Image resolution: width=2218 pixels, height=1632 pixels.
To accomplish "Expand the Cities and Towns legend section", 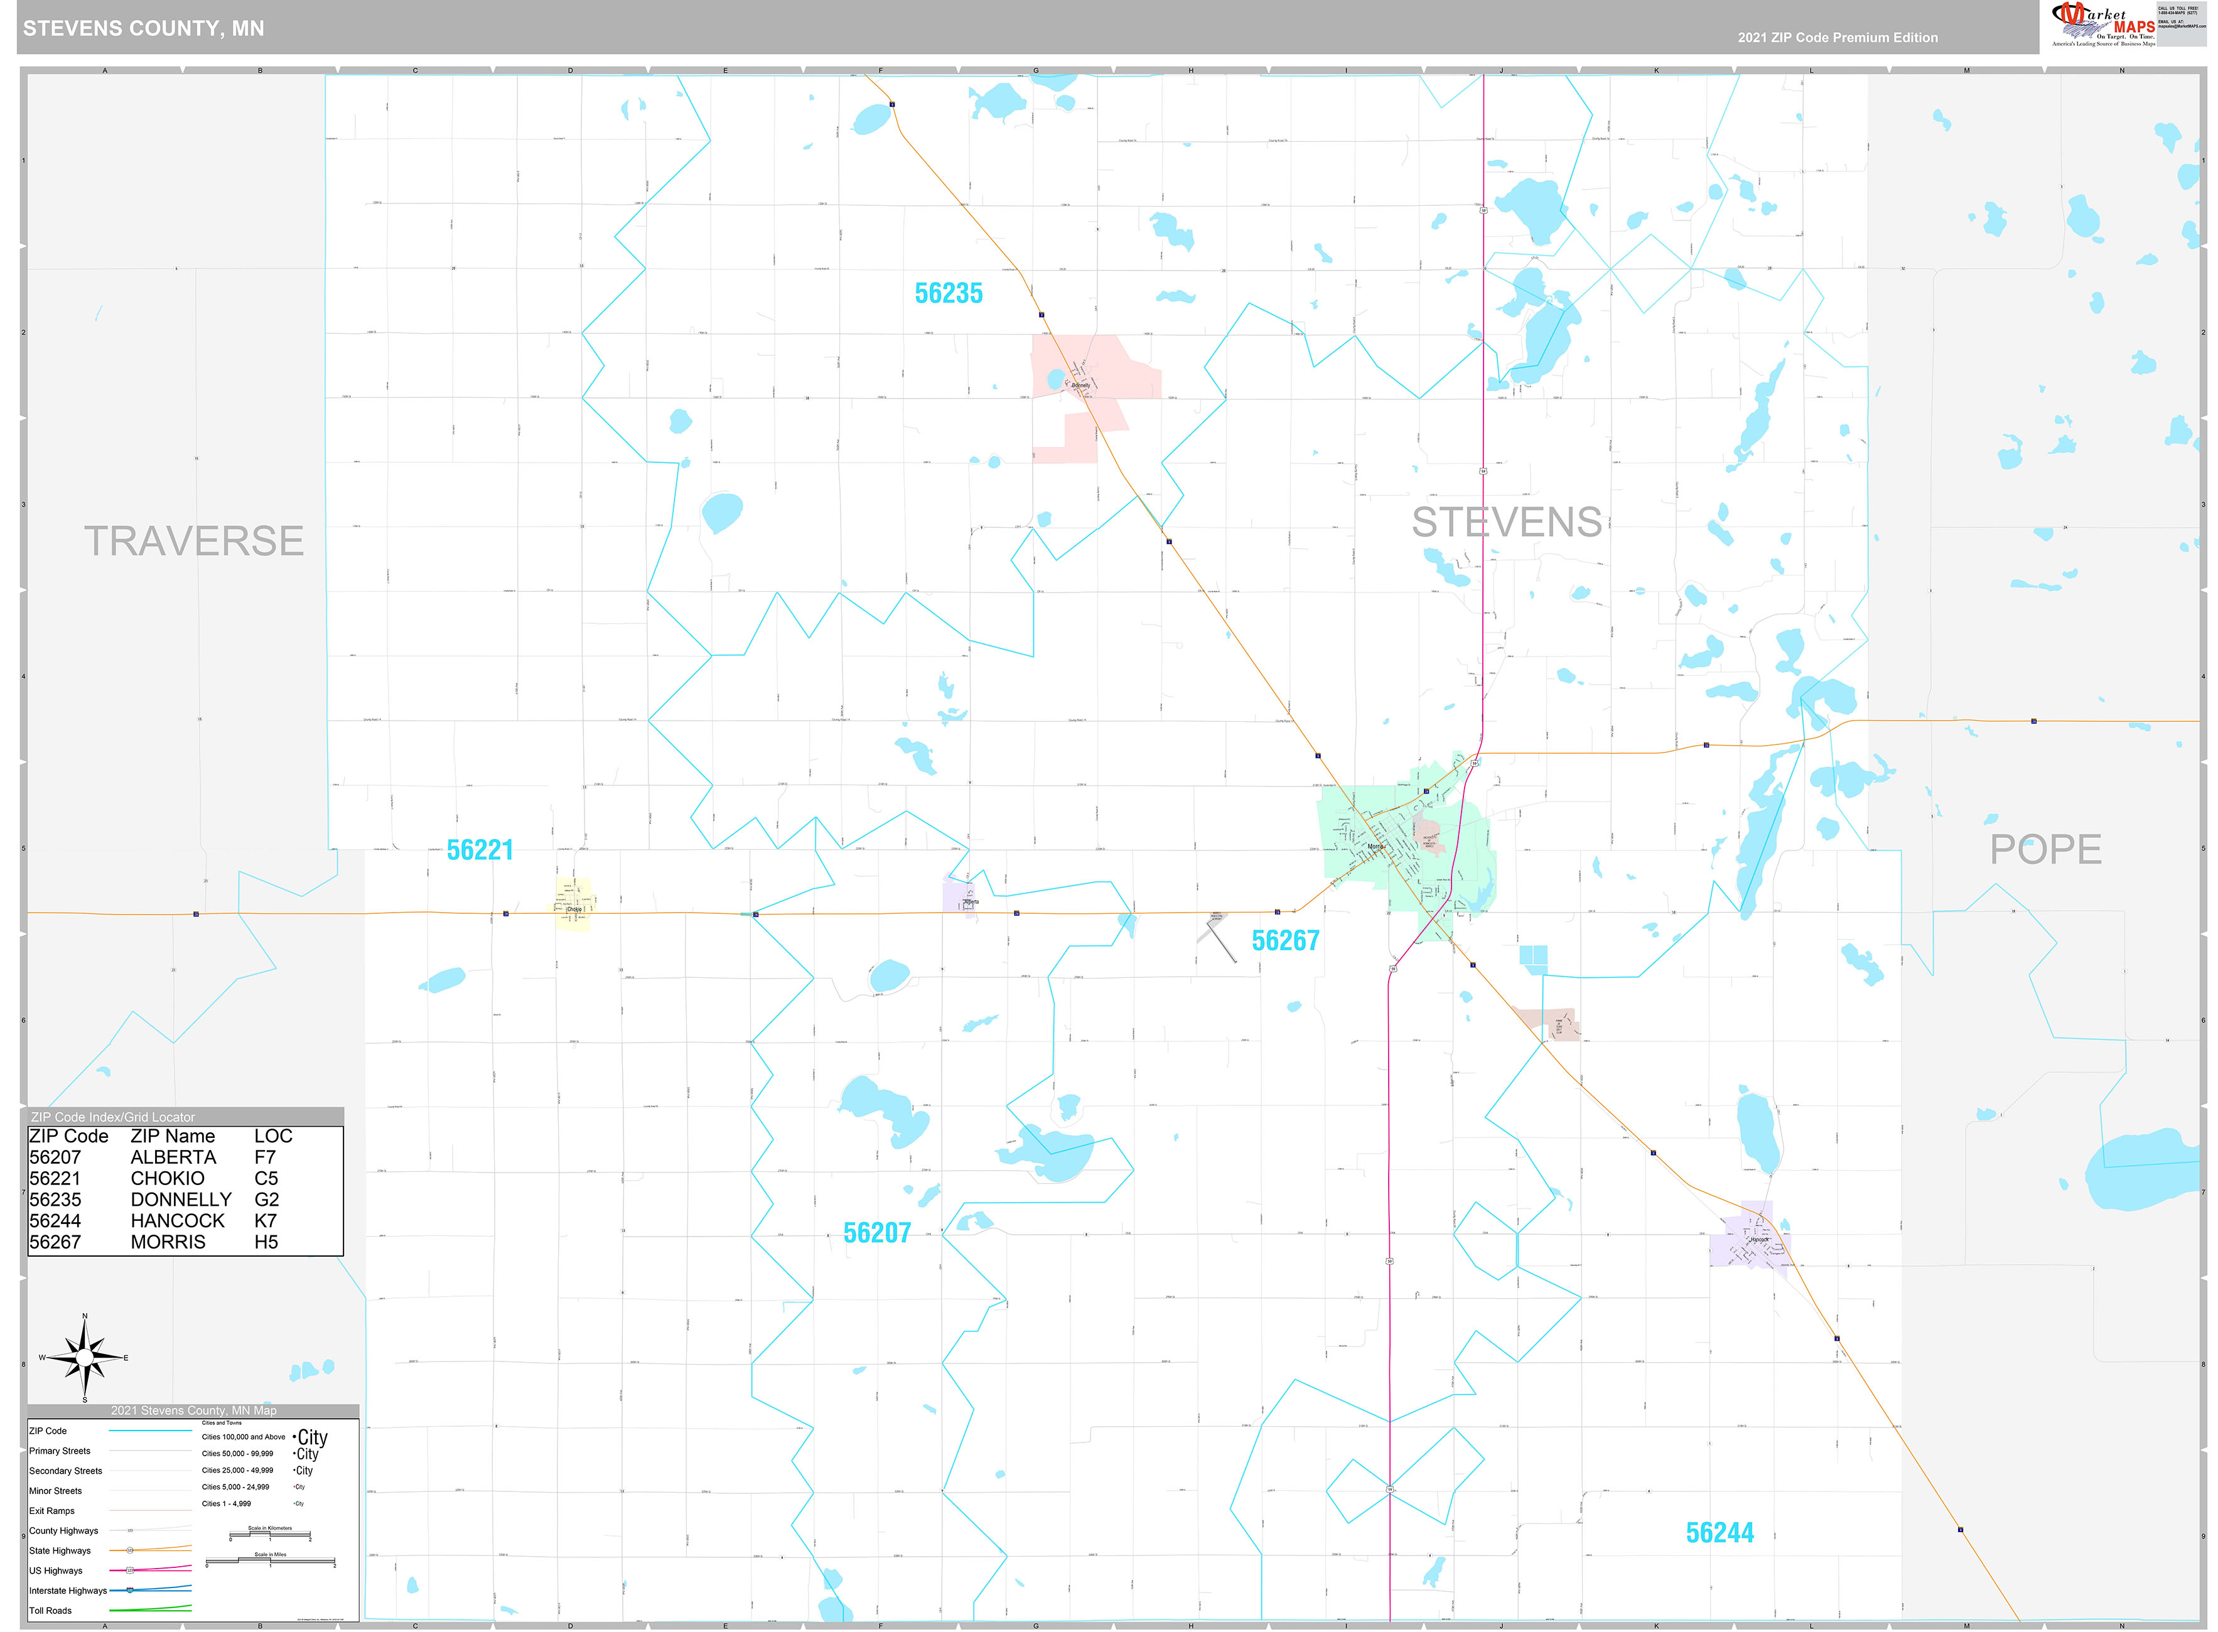I will click(222, 1424).
